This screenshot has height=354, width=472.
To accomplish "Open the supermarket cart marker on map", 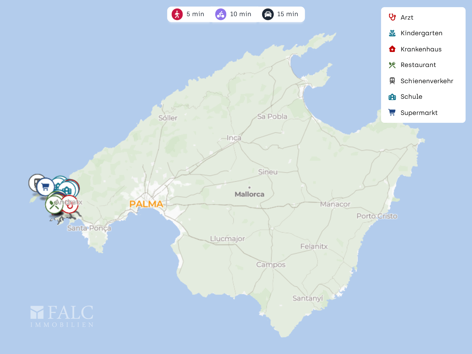I will [45, 187].
